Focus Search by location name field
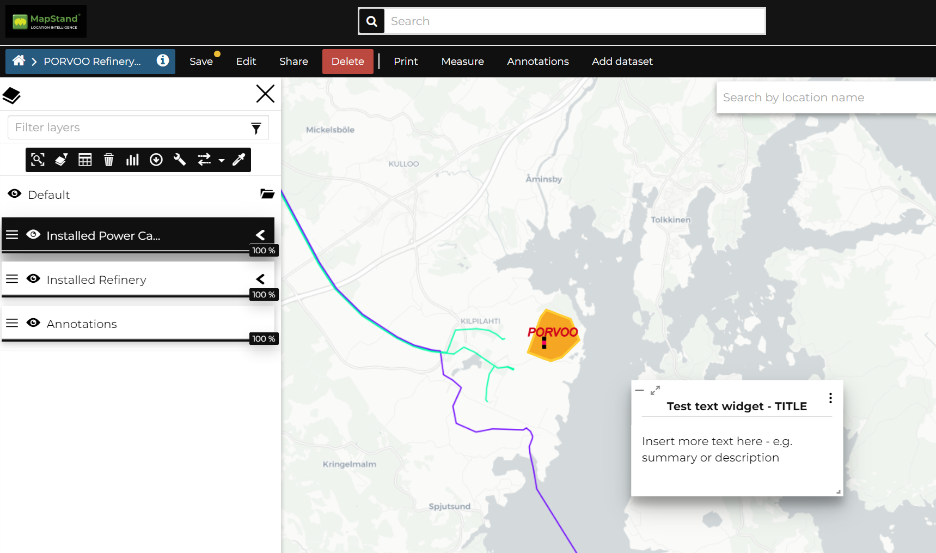 coord(826,98)
